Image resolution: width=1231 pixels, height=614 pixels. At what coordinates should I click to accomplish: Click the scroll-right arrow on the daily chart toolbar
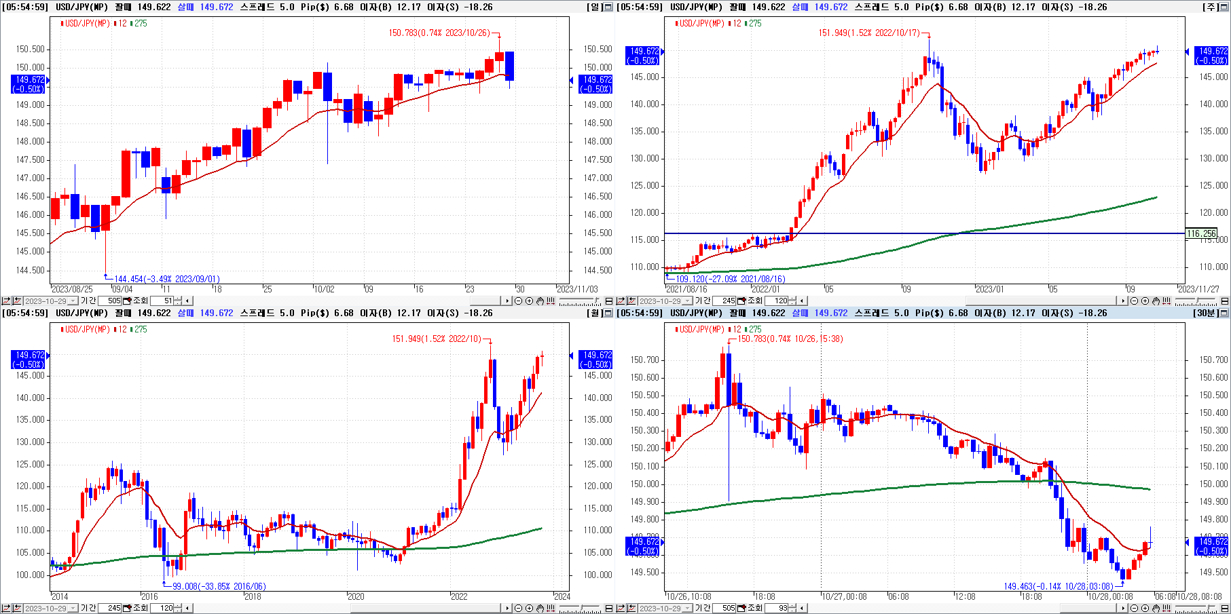coord(507,301)
